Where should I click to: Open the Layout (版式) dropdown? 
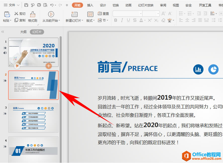point(90,20)
